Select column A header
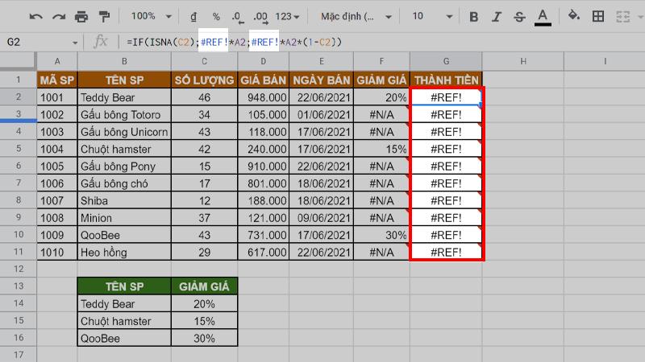Screen dimensions: 645x362 pyautogui.click(x=57, y=61)
